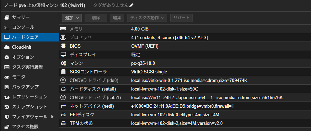Click the pencil icon to edit tags

tap(131, 5)
